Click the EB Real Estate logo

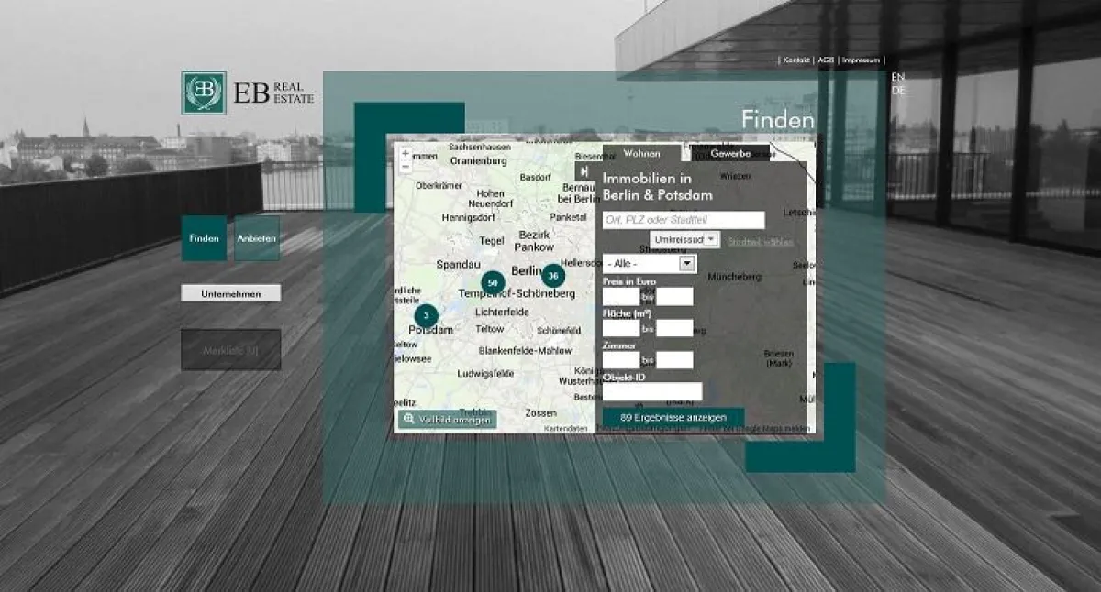pos(248,93)
